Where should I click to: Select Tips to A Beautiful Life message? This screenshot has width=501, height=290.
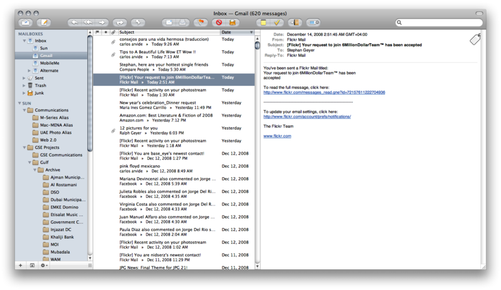point(174,54)
